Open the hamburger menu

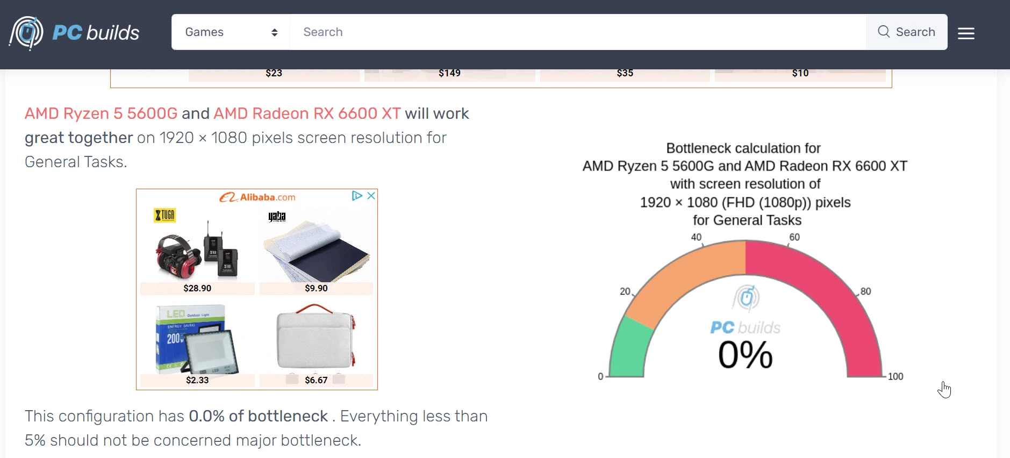[x=966, y=33]
